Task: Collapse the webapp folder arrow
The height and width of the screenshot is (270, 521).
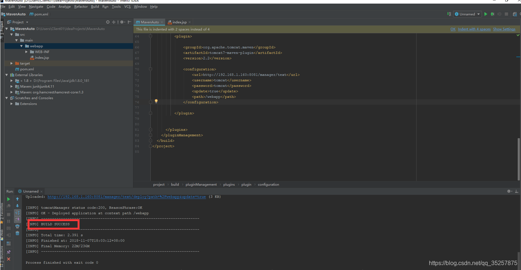Action: coord(21,46)
